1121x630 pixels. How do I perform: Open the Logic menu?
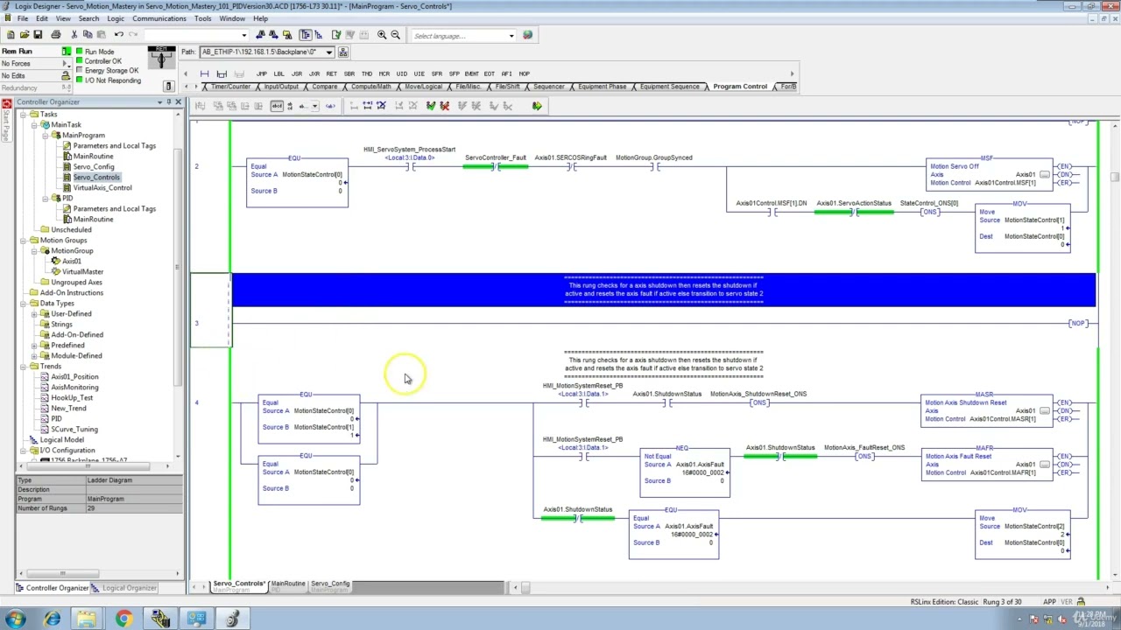pos(116,18)
